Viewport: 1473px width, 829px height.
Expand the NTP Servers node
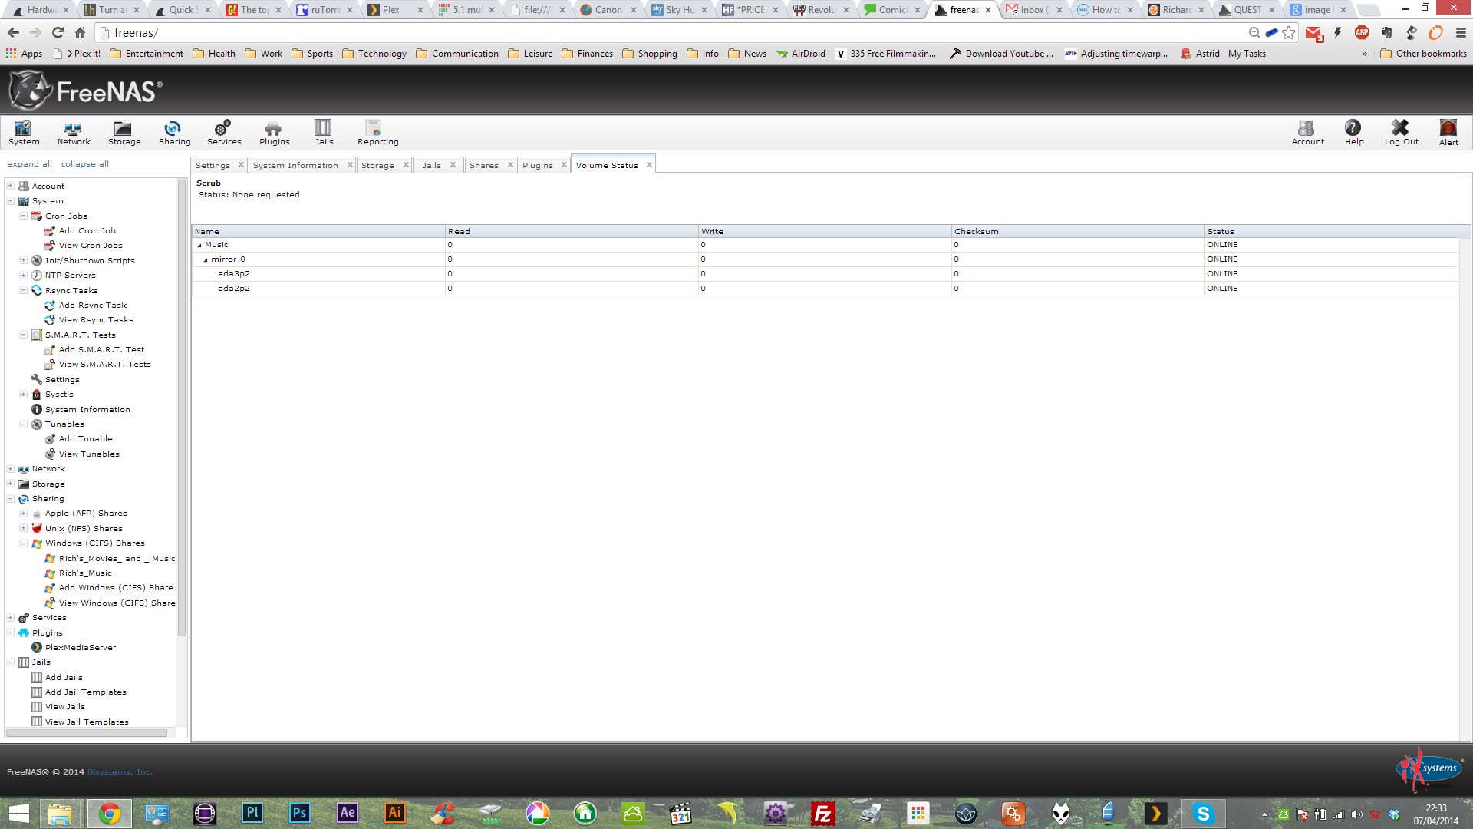tap(23, 275)
